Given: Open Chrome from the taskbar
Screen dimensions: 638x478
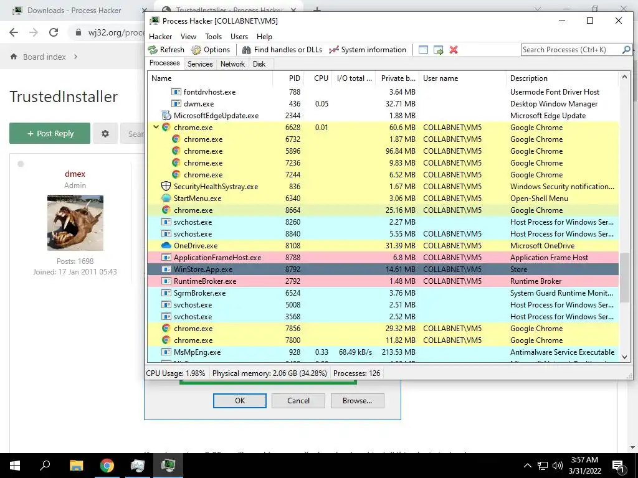Looking at the screenshot, I should click(107, 466).
